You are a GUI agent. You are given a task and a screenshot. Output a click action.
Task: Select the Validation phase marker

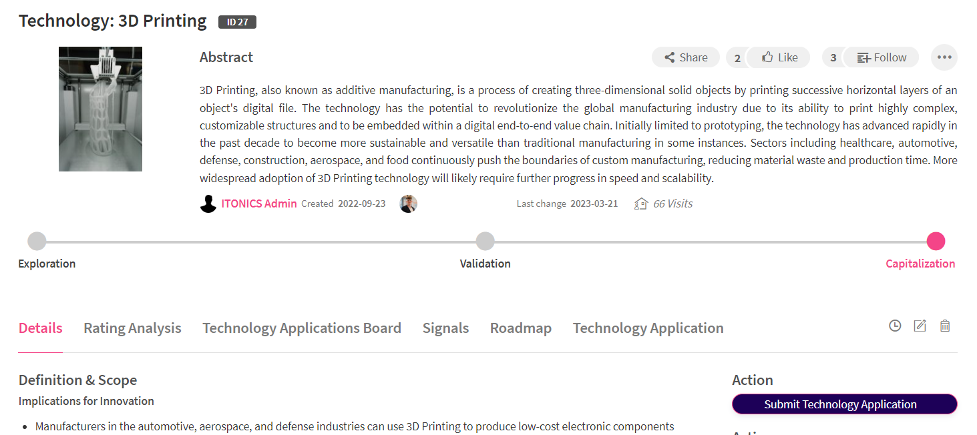(x=485, y=241)
